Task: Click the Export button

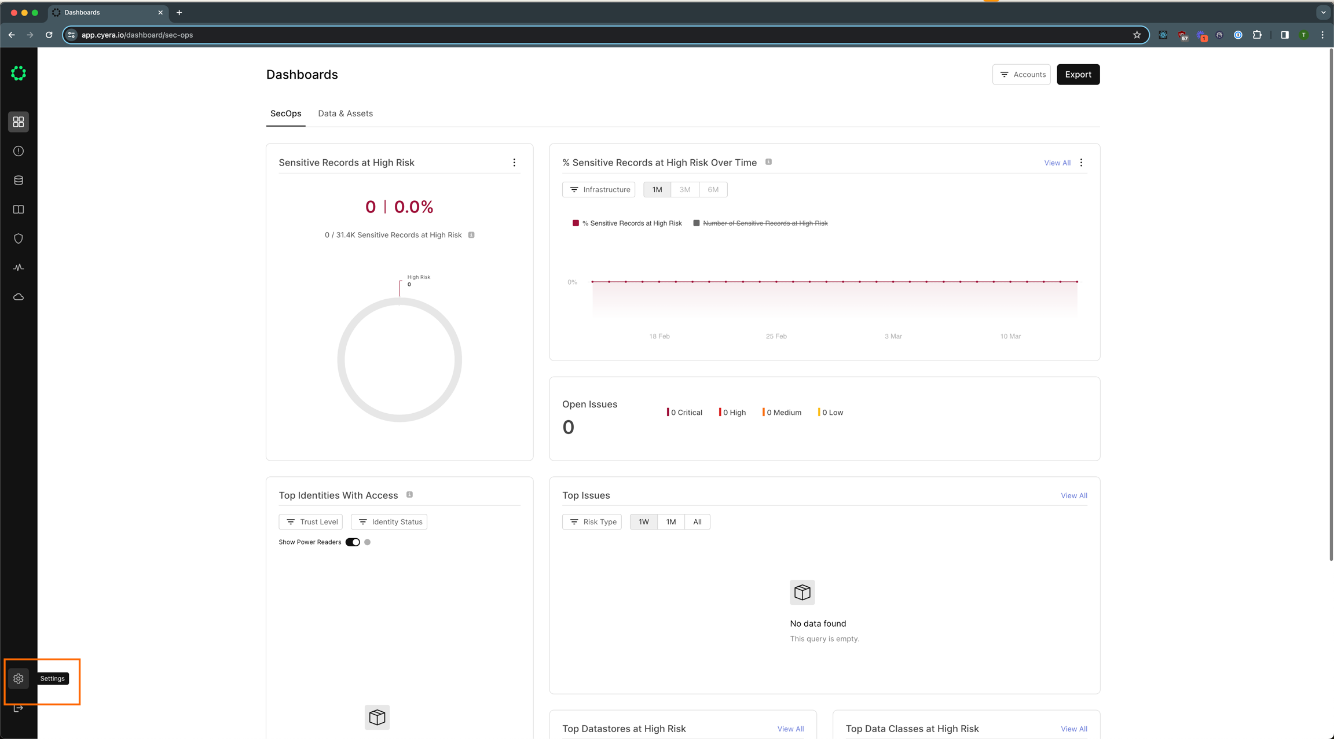Action: (1078, 75)
